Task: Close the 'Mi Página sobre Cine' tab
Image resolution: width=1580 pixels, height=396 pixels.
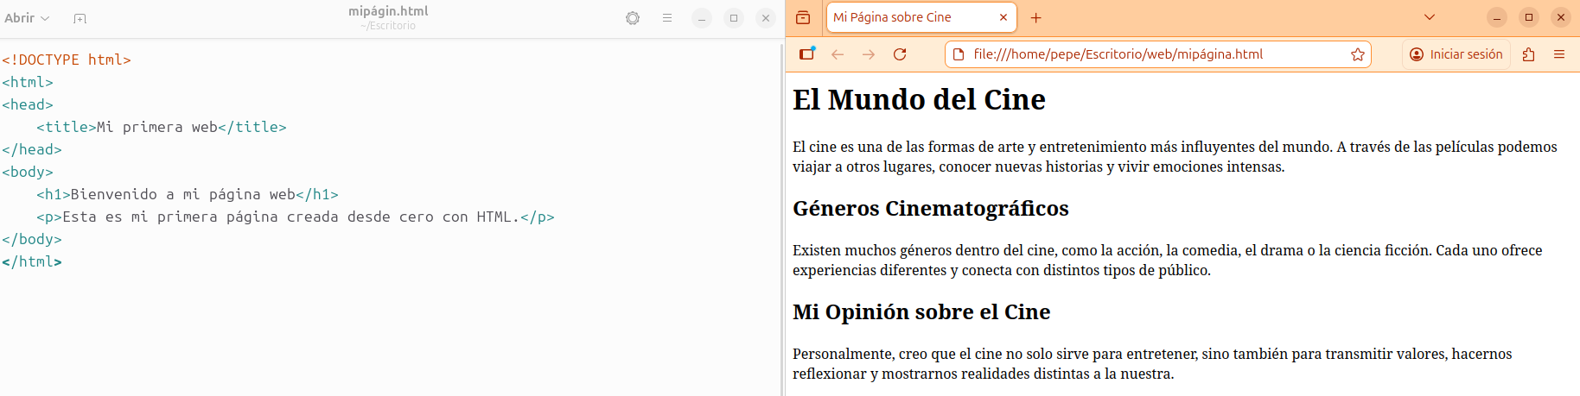Action: pos(1003,17)
